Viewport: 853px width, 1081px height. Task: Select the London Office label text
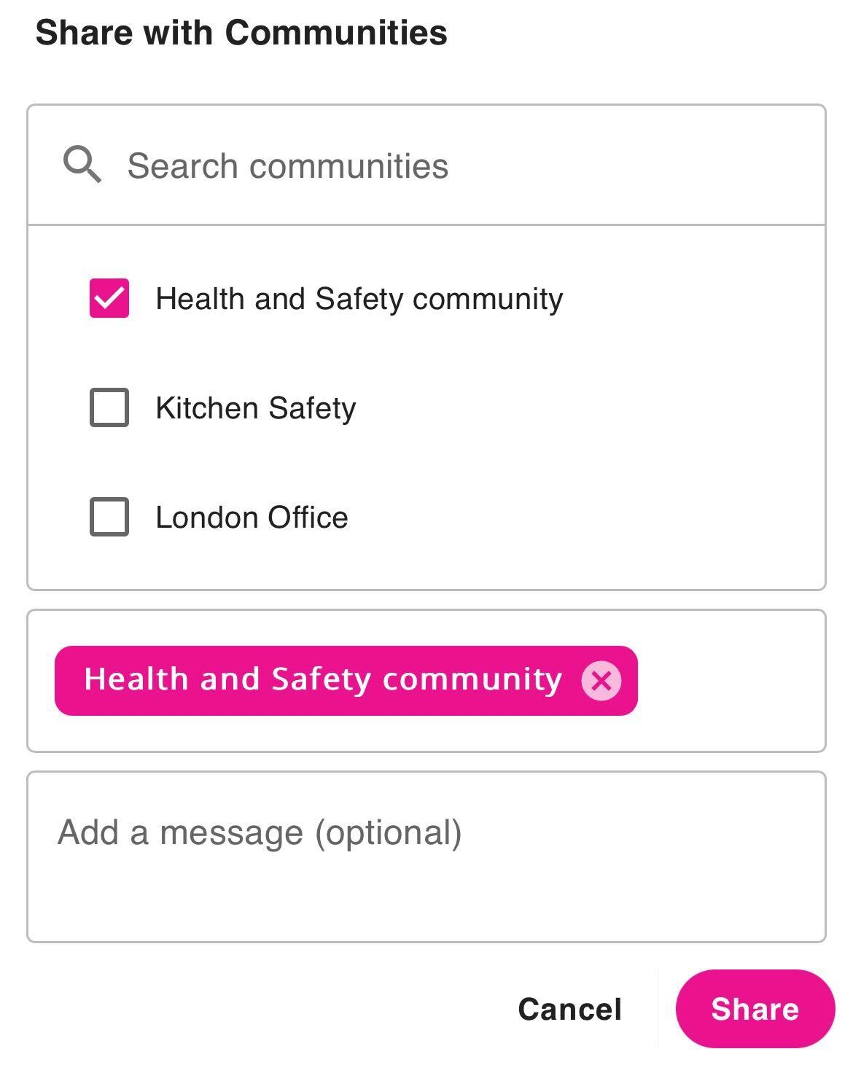click(252, 518)
